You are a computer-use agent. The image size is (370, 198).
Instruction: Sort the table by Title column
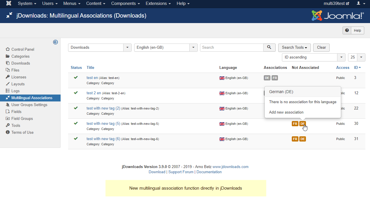pos(90,68)
